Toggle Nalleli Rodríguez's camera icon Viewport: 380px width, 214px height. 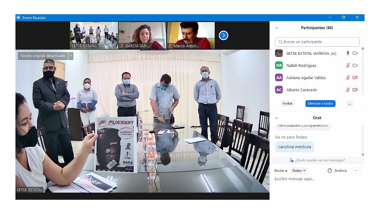coord(355,66)
